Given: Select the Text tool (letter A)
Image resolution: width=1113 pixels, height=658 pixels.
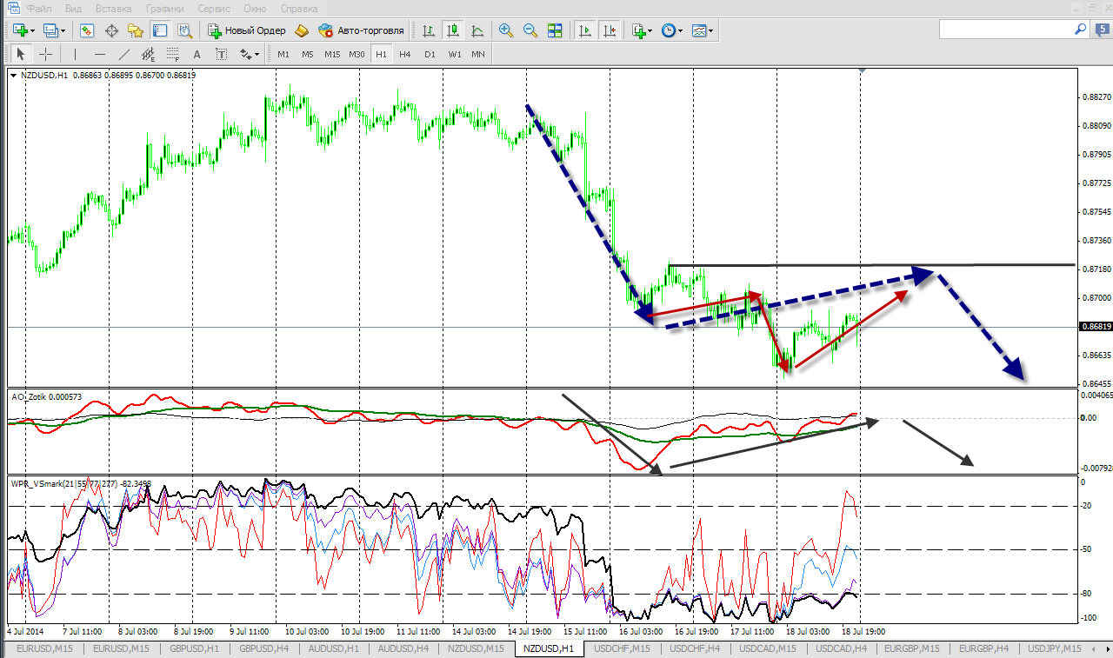Looking at the screenshot, I should [197, 54].
